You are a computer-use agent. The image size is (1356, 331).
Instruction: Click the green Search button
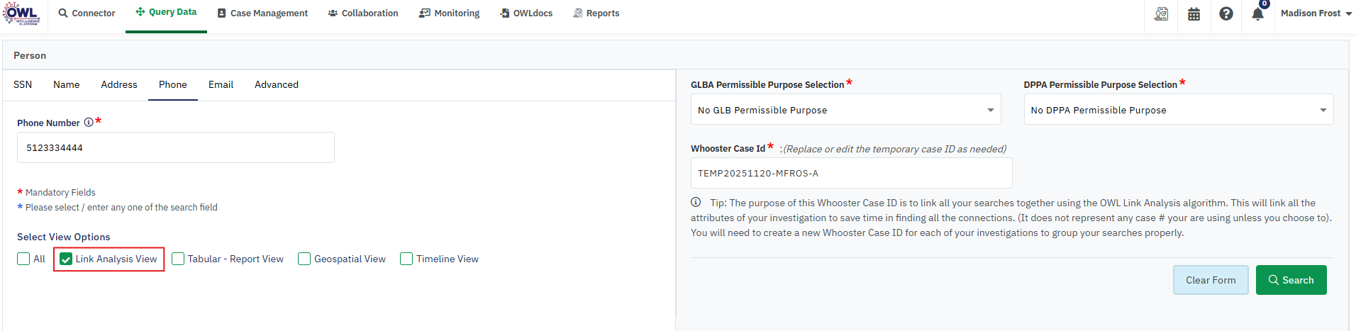[x=1291, y=280]
